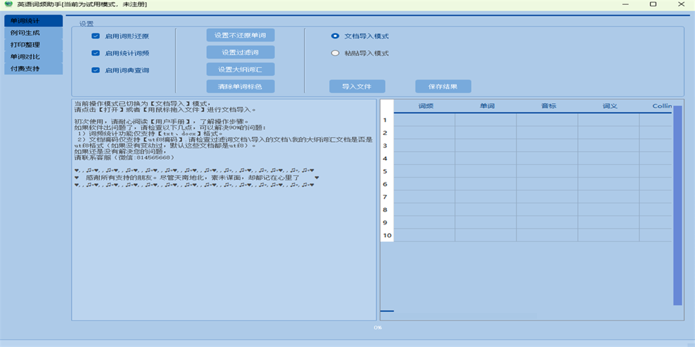Image resolution: width=695 pixels, height=347 pixels.
Task: Select row header 5 in the table
Action: pos(387,171)
